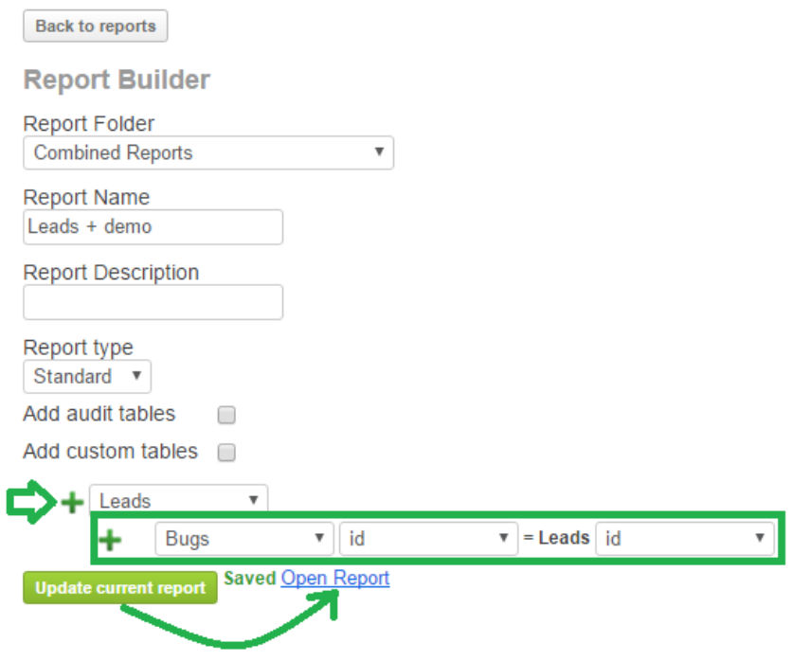Click the Report Name field showing Leads + demo
Screen dimensions: 792x661
[153, 227]
